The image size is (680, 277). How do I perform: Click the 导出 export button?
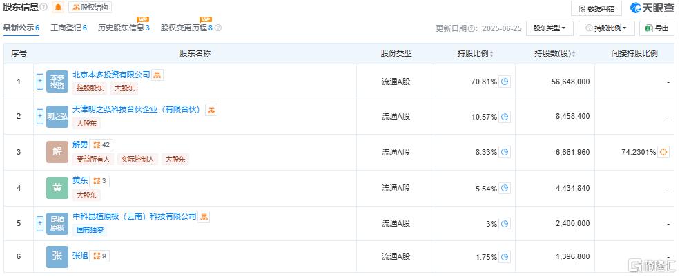click(x=657, y=28)
